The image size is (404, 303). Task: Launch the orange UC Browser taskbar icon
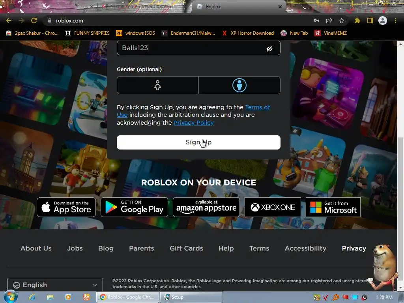86,297
